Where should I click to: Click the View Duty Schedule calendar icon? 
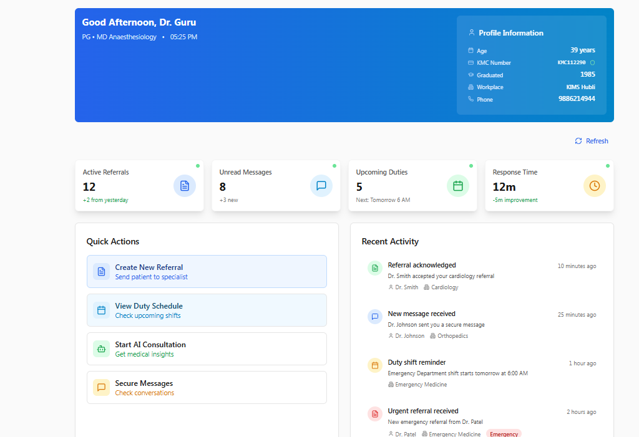[102, 310]
